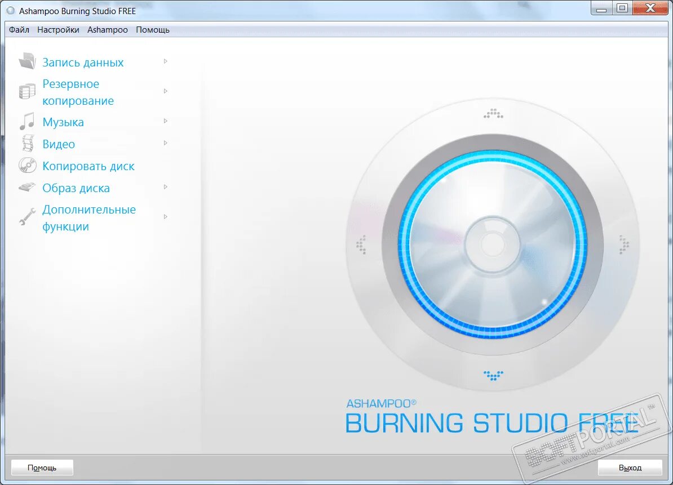The image size is (673, 485).
Task: Minimize the Ashampoo Burning Studio window
Action: click(601, 8)
